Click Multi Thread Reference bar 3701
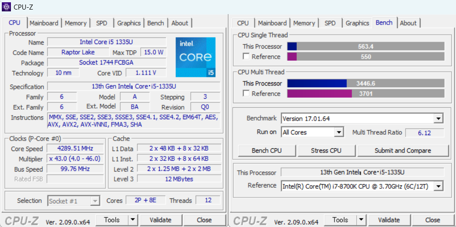The image size is (456, 227). [366, 94]
